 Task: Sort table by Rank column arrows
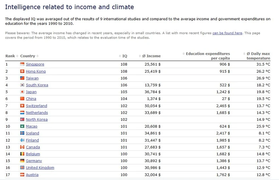coord(18,56)
